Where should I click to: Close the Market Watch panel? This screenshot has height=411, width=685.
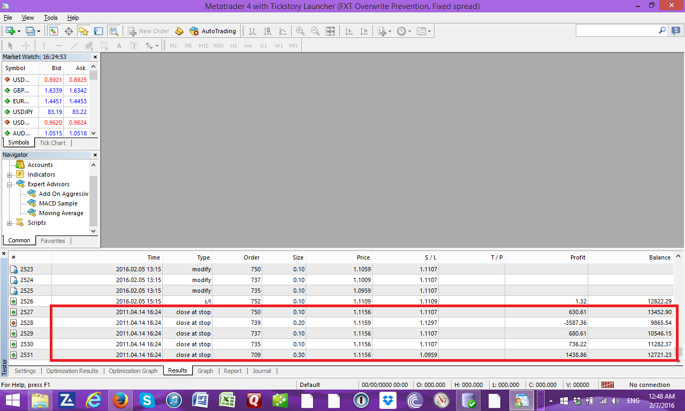coord(95,57)
